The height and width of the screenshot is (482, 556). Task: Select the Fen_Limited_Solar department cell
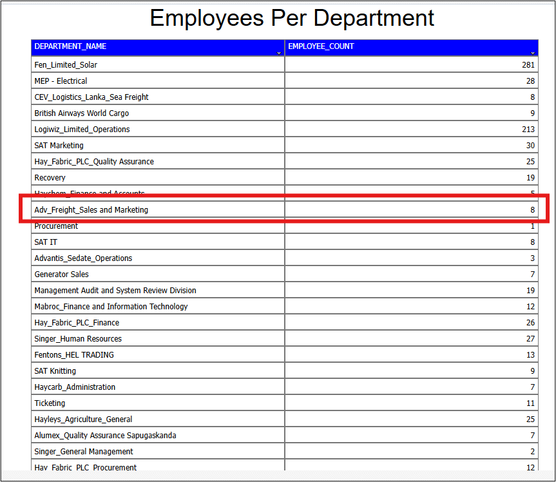66,65
